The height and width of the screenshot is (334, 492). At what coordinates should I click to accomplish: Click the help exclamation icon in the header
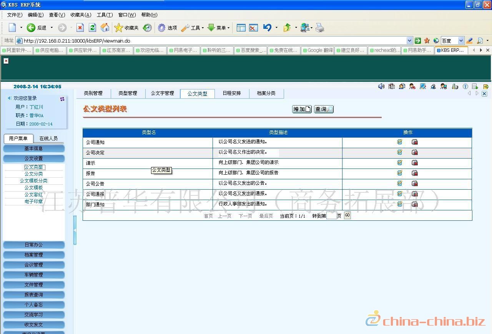(465, 86)
